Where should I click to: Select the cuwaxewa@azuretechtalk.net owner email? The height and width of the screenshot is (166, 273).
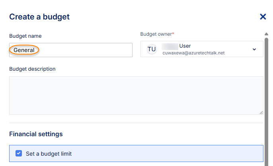click(x=193, y=53)
